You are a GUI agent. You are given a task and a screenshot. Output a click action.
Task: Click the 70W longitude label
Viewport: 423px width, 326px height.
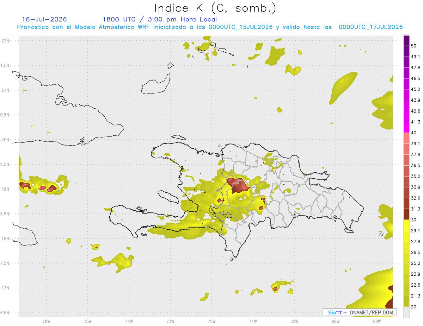pyautogui.click(x=294, y=321)
